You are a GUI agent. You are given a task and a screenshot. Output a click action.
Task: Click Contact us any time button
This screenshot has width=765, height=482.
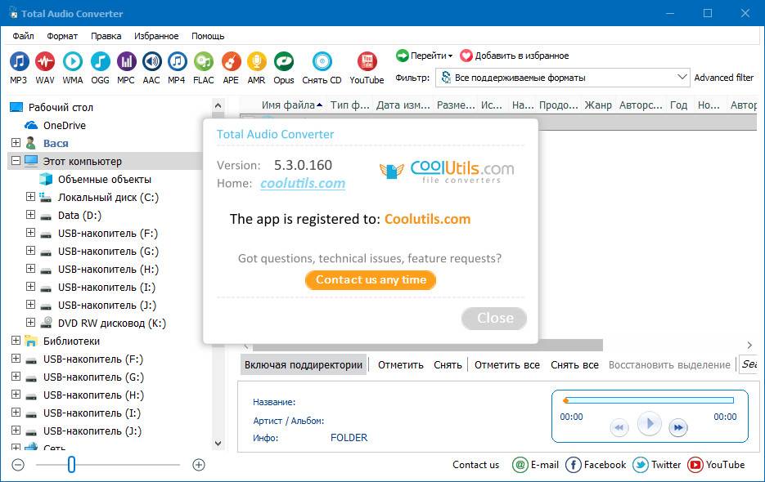coord(371,279)
